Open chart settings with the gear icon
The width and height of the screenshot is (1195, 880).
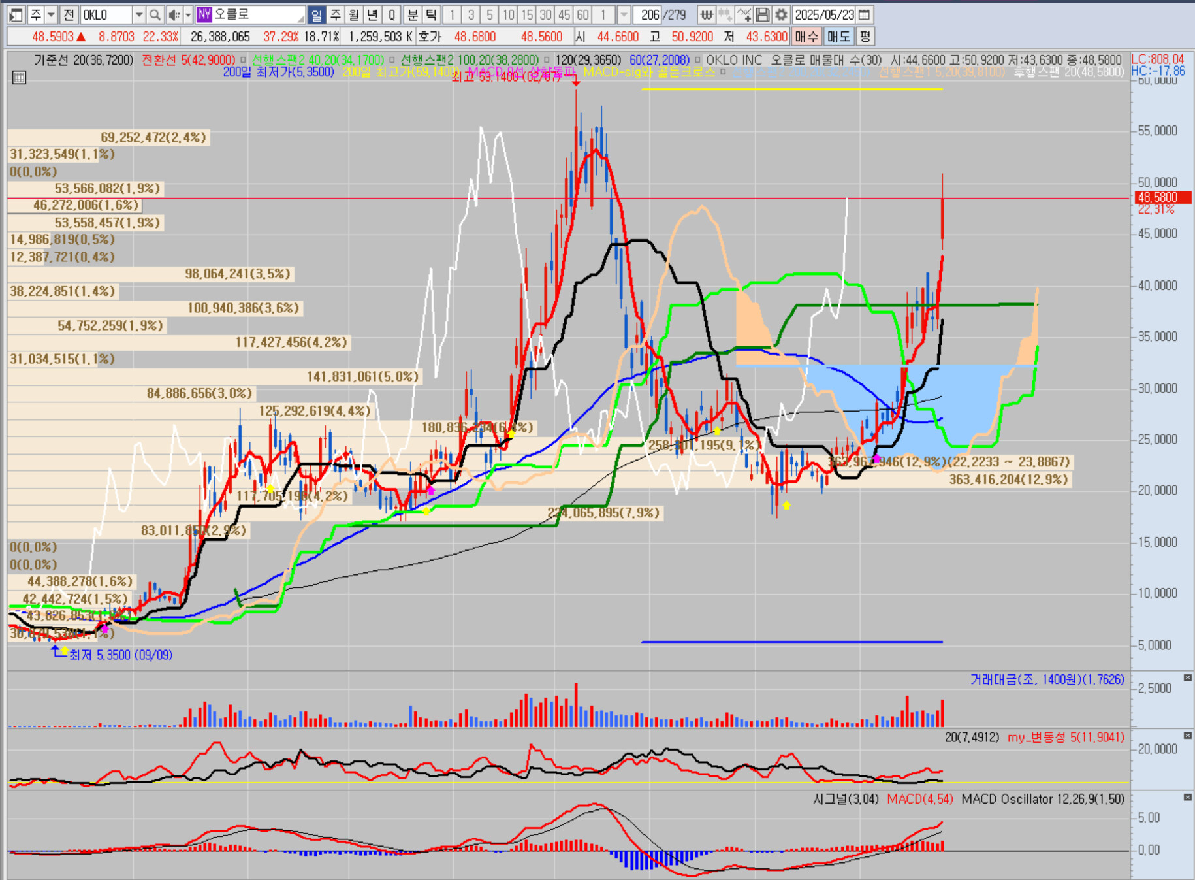pyautogui.click(x=782, y=14)
